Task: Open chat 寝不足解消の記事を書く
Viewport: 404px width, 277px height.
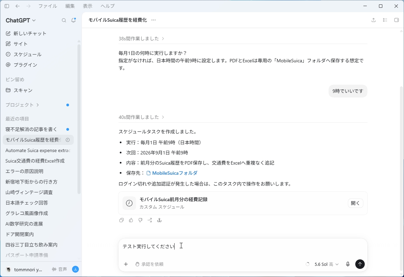Action: tap(38, 129)
